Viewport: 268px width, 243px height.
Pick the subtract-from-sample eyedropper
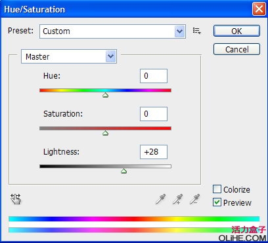coord(194,199)
